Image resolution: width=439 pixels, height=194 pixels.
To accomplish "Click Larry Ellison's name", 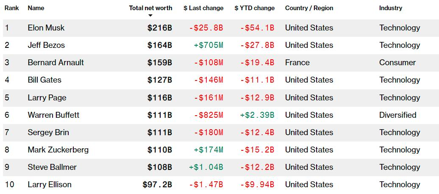I will (50, 184).
